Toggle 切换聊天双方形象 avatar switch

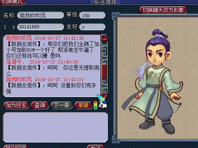[x=163, y=10]
